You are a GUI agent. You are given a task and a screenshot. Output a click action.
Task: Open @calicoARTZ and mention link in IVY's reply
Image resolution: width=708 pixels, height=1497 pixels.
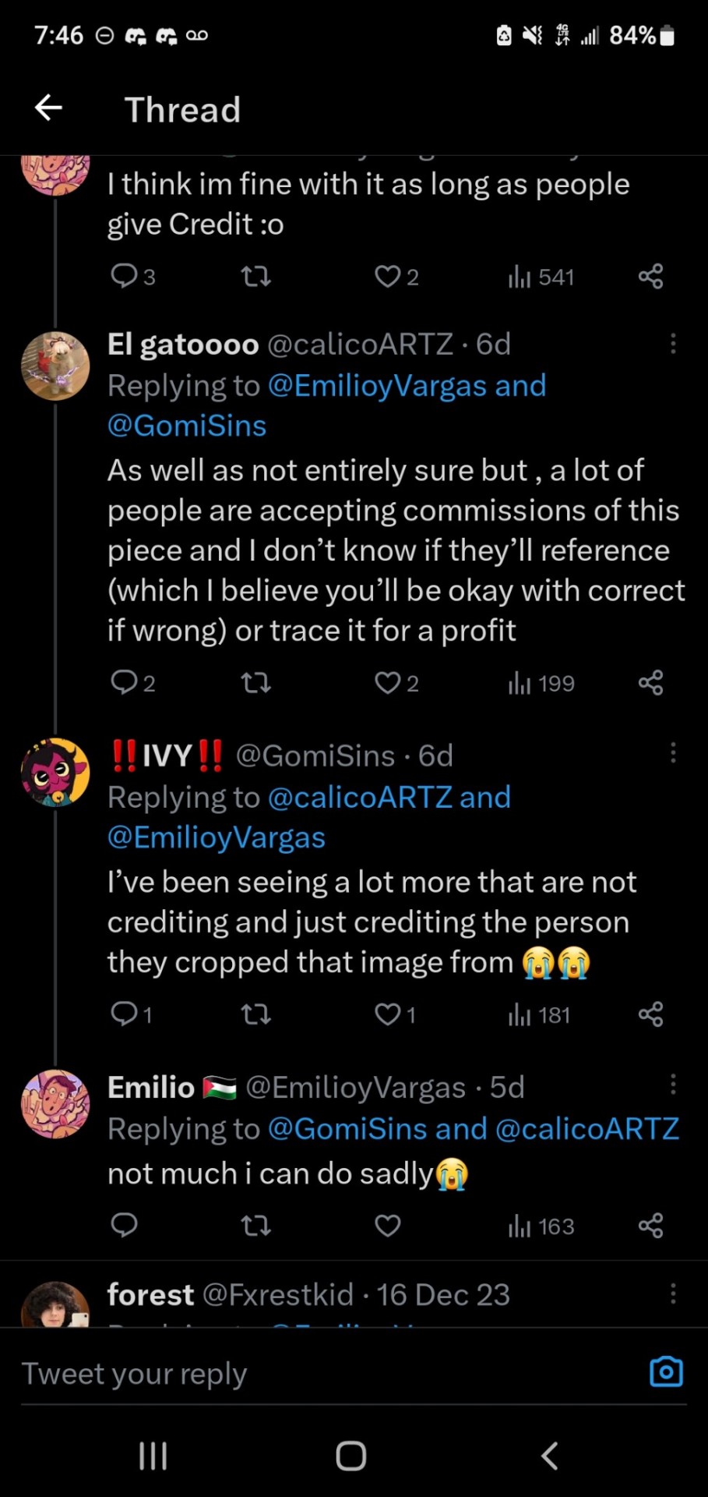tap(388, 797)
